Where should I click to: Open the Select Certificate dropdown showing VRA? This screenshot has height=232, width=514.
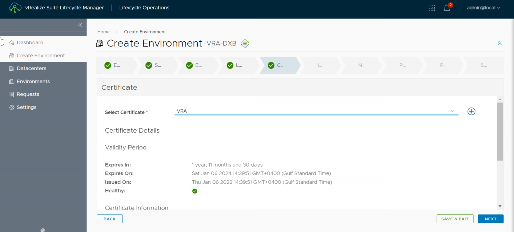316,111
